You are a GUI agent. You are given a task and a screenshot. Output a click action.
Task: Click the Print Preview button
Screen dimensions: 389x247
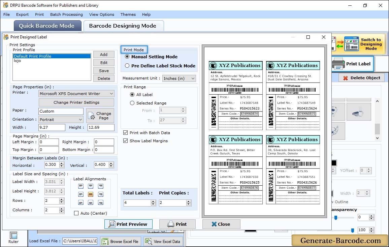[128, 224]
